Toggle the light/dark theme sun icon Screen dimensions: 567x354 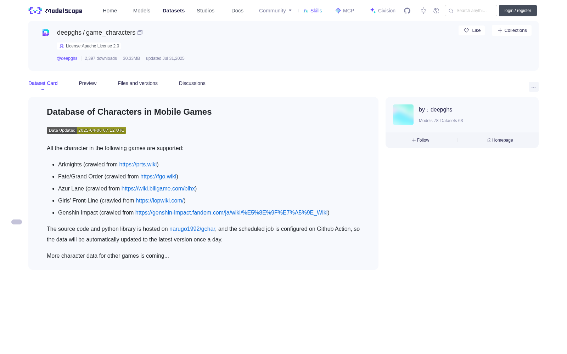[x=423, y=11]
